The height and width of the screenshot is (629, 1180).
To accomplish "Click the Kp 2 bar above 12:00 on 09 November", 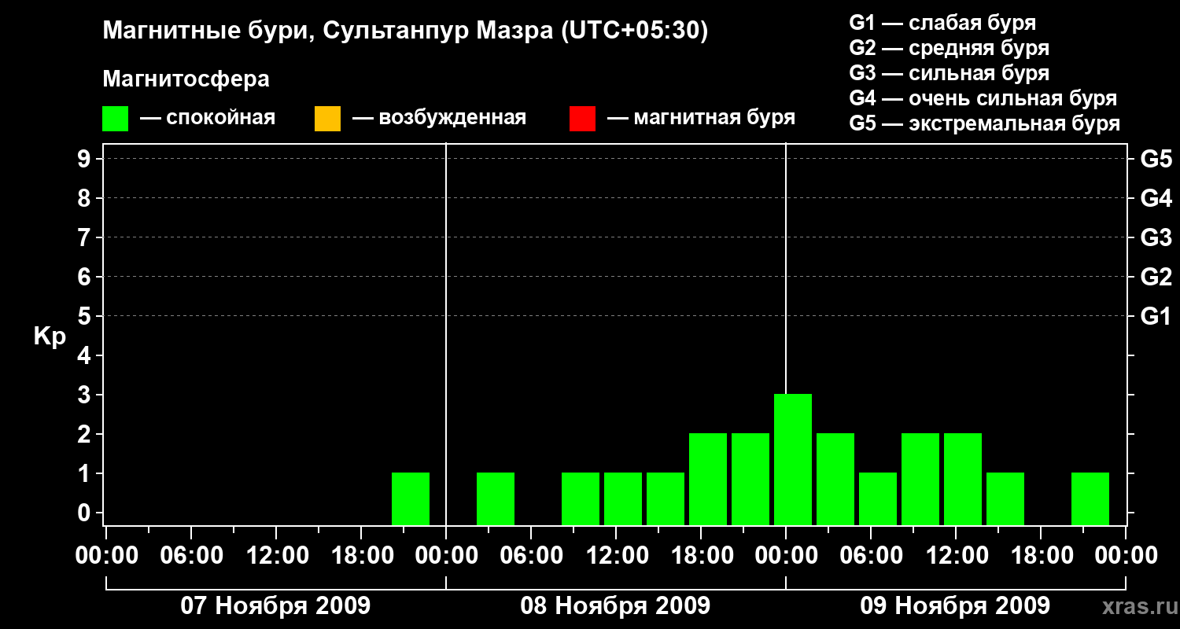I will [963, 479].
